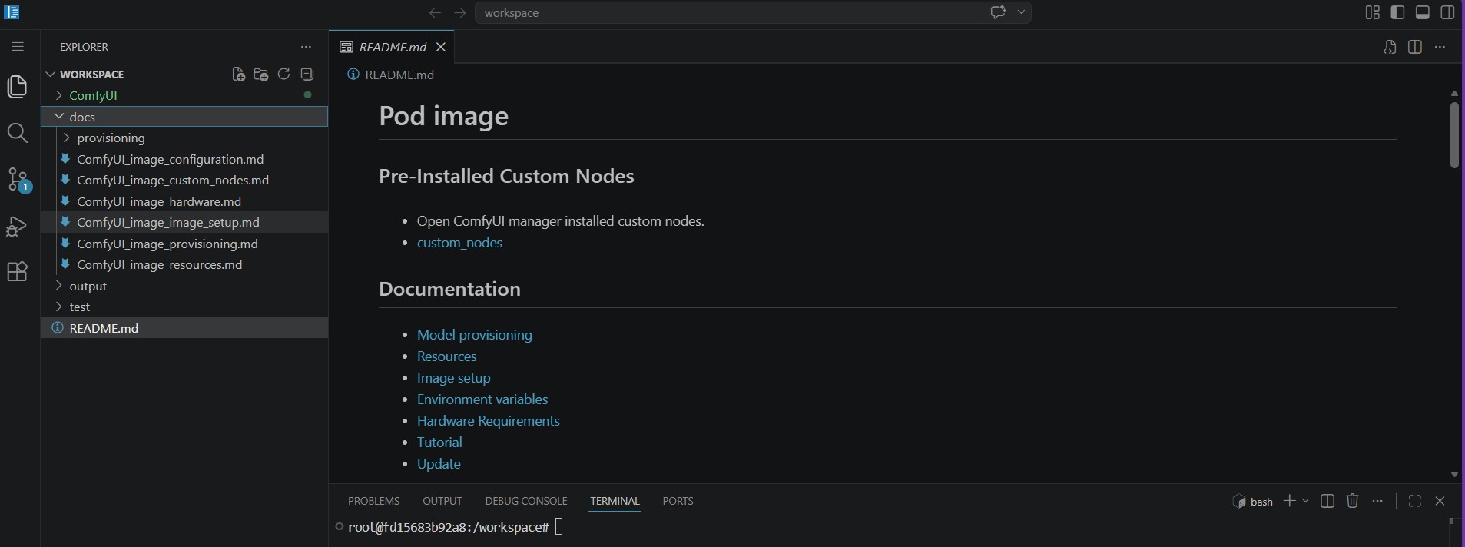
Task: Open the Explorer view in activity bar
Action: pyautogui.click(x=18, y=86)
